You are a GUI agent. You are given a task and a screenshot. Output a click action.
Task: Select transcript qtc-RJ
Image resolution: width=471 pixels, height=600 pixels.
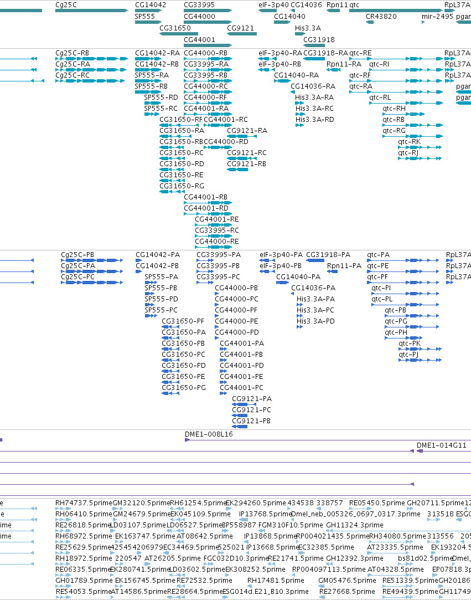[408, 153]
